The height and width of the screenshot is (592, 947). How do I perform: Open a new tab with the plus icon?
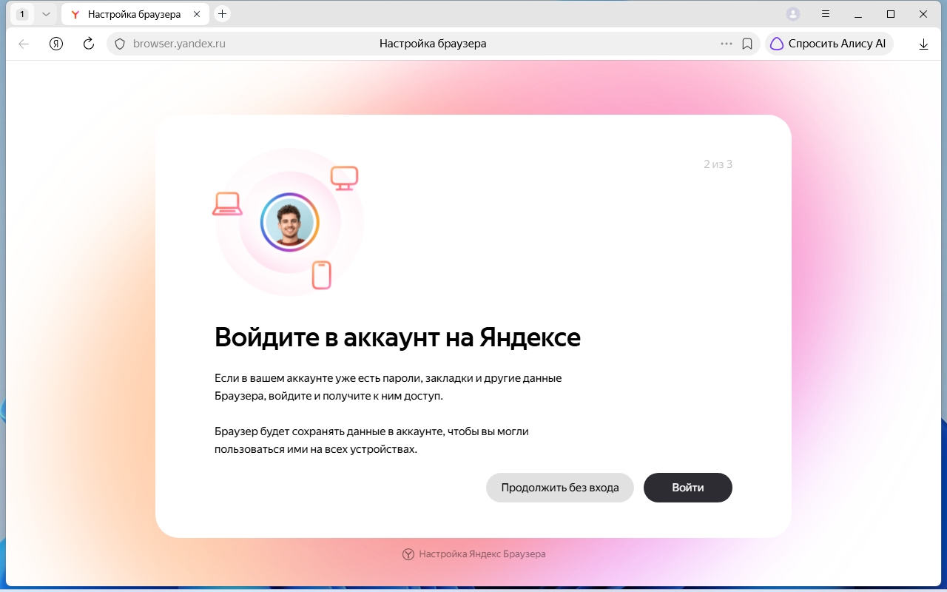click(x=222, y=14)
